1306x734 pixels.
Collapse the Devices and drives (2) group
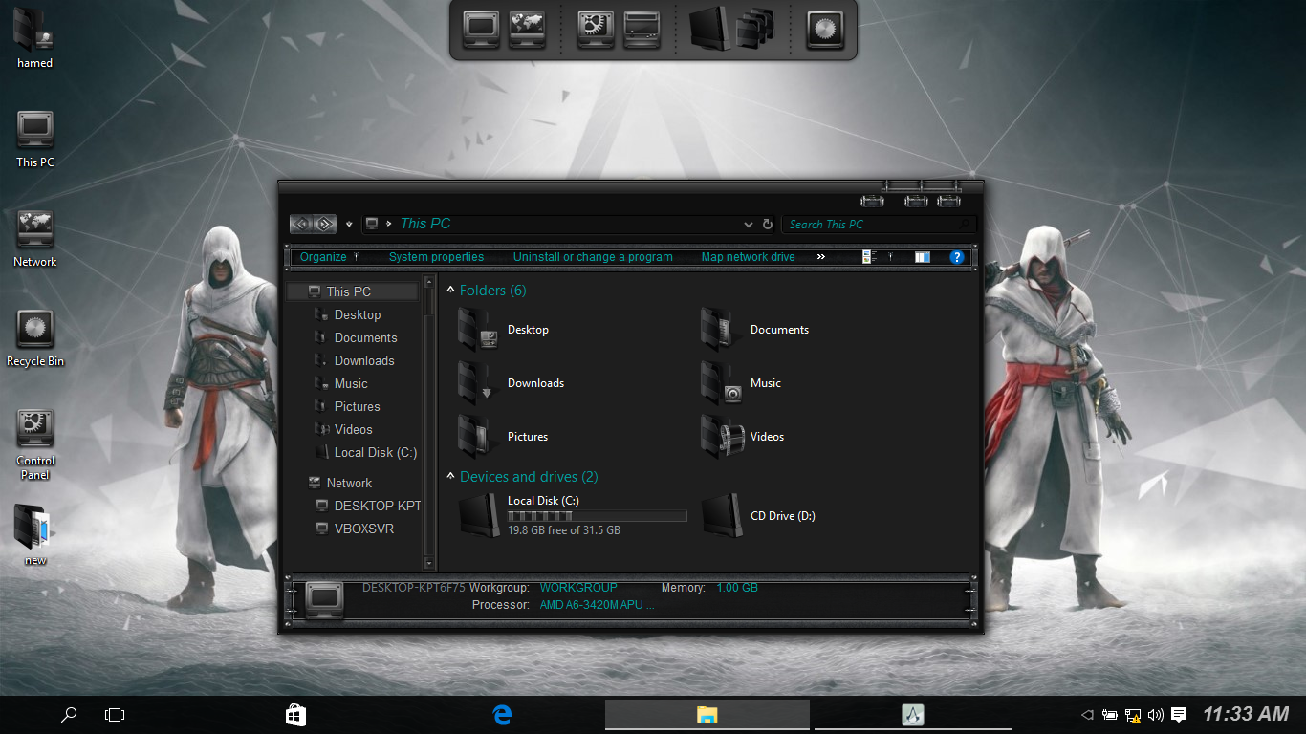tap(451, 477)
